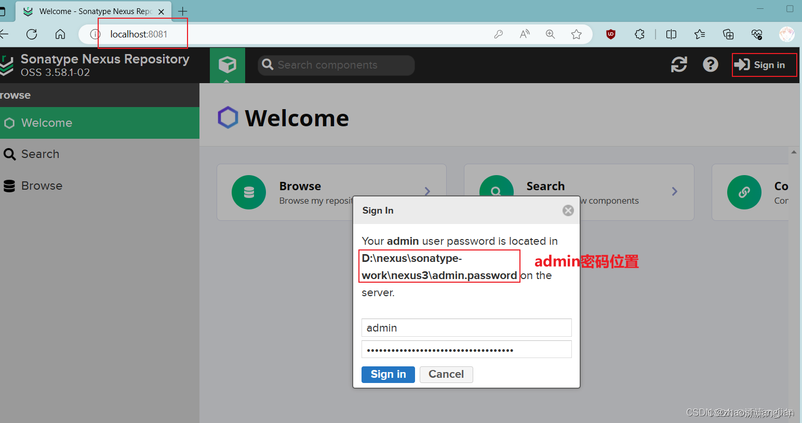Screen dimensions: 802x423
Task: Click the Welcome page heading
Action: coord(297,118)
